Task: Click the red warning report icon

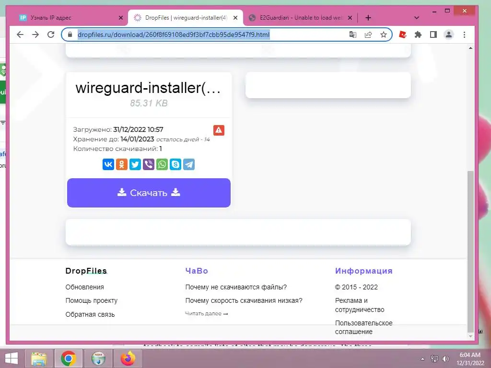Action: click(x=219, y=130)
